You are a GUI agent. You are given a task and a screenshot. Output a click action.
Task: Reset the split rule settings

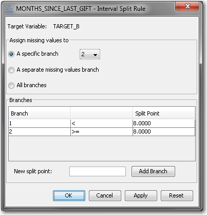177,195
